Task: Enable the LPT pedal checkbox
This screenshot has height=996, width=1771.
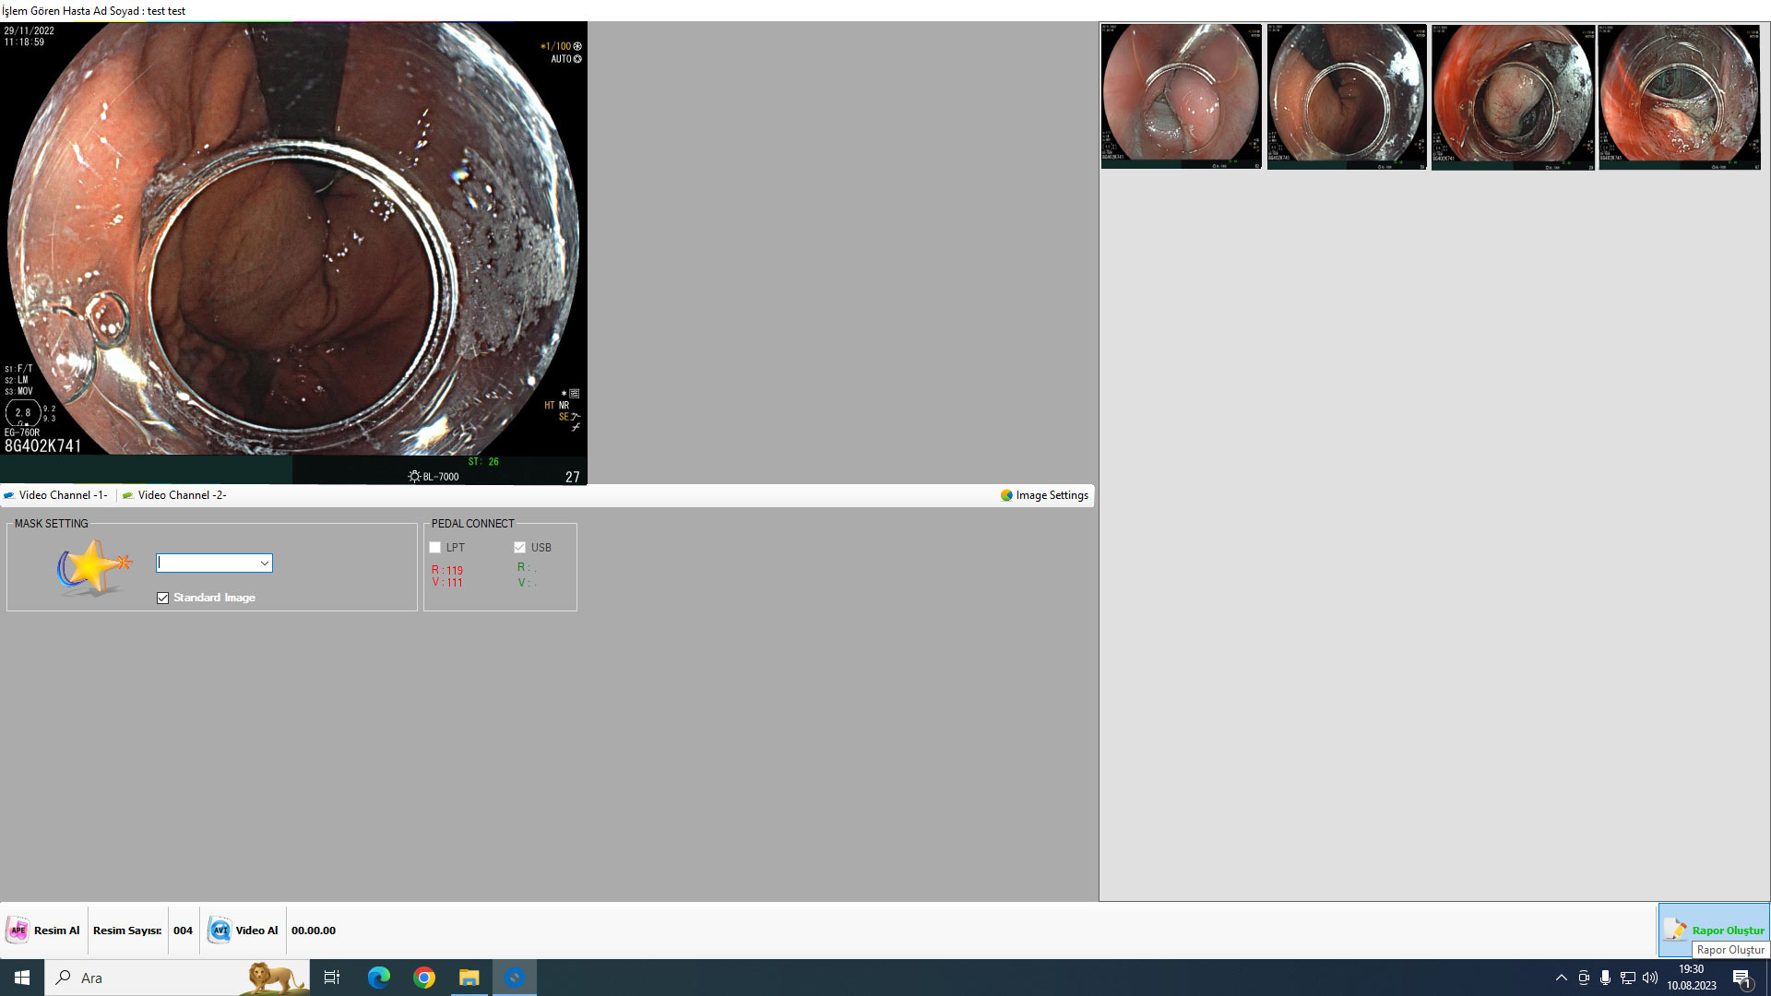Action: click(435, 548)
